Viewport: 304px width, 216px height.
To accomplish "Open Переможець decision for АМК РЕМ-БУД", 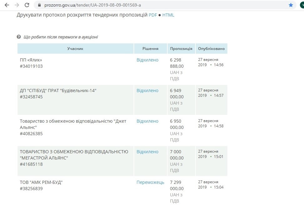I will pyautogui.click(x=150, y=182).
